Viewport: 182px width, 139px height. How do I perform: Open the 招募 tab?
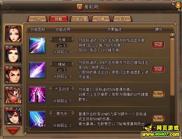[101, 19]
